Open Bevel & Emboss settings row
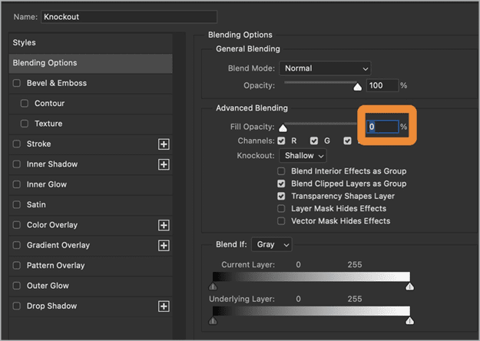 point(91,83)
